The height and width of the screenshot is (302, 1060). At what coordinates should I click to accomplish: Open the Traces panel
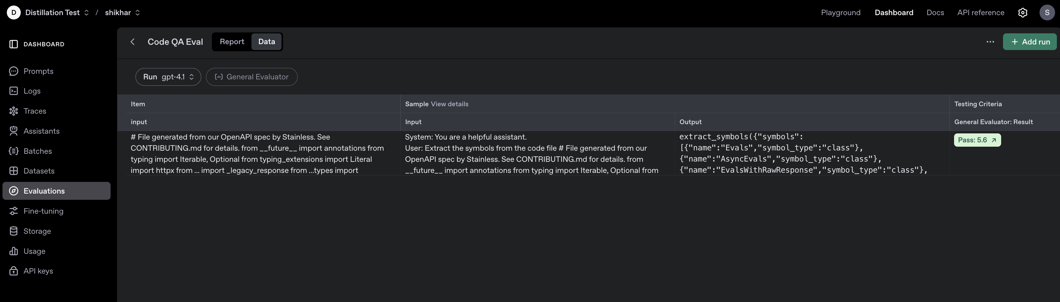coord(35,111)
